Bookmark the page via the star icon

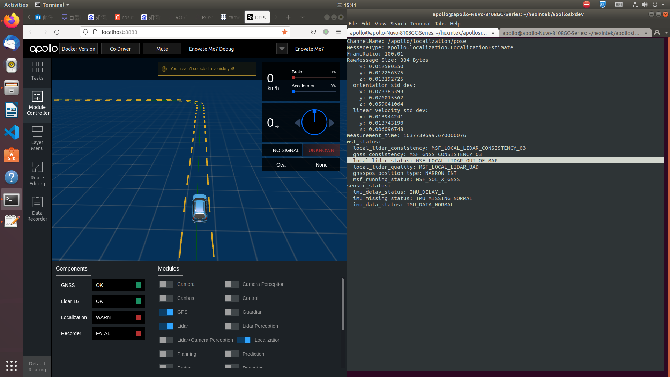pos(284,32)
